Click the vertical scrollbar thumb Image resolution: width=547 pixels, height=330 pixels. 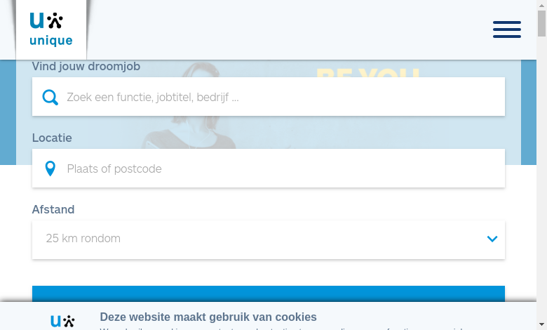click(x=541, y=23)
